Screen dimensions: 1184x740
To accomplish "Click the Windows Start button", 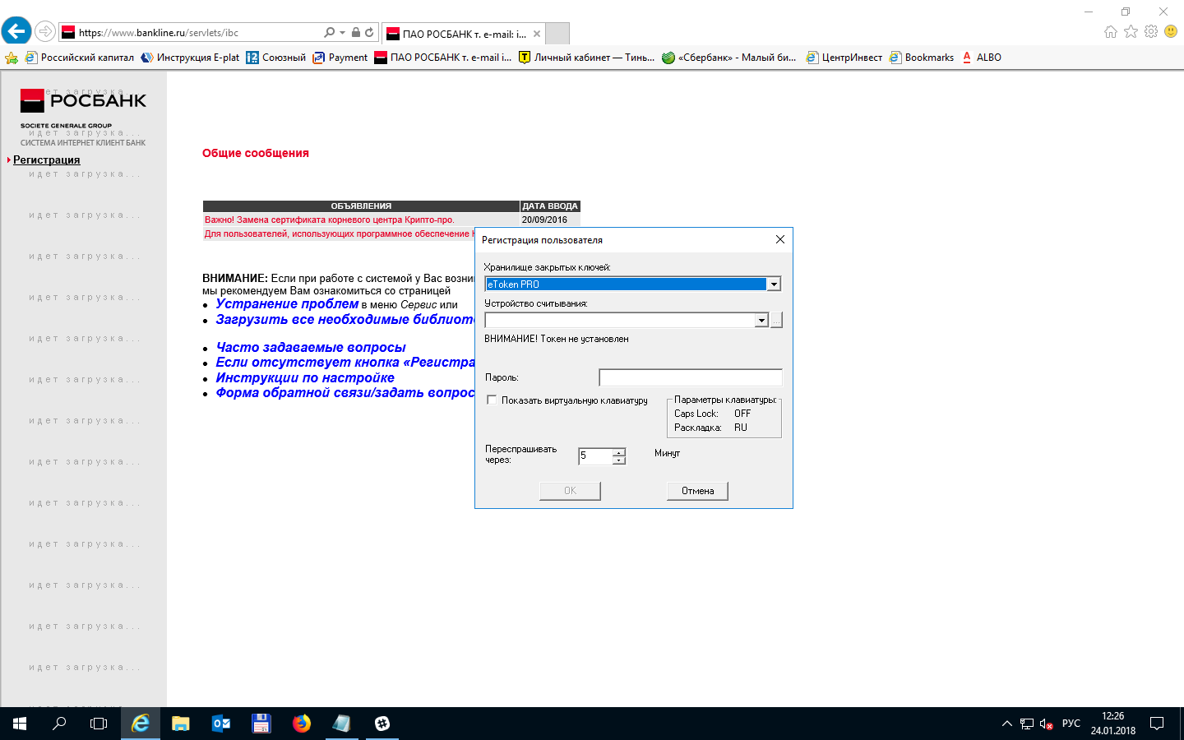I will (20, 724).
